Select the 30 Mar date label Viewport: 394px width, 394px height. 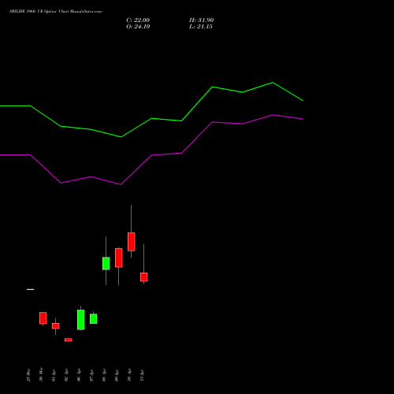tap(41, 375)
